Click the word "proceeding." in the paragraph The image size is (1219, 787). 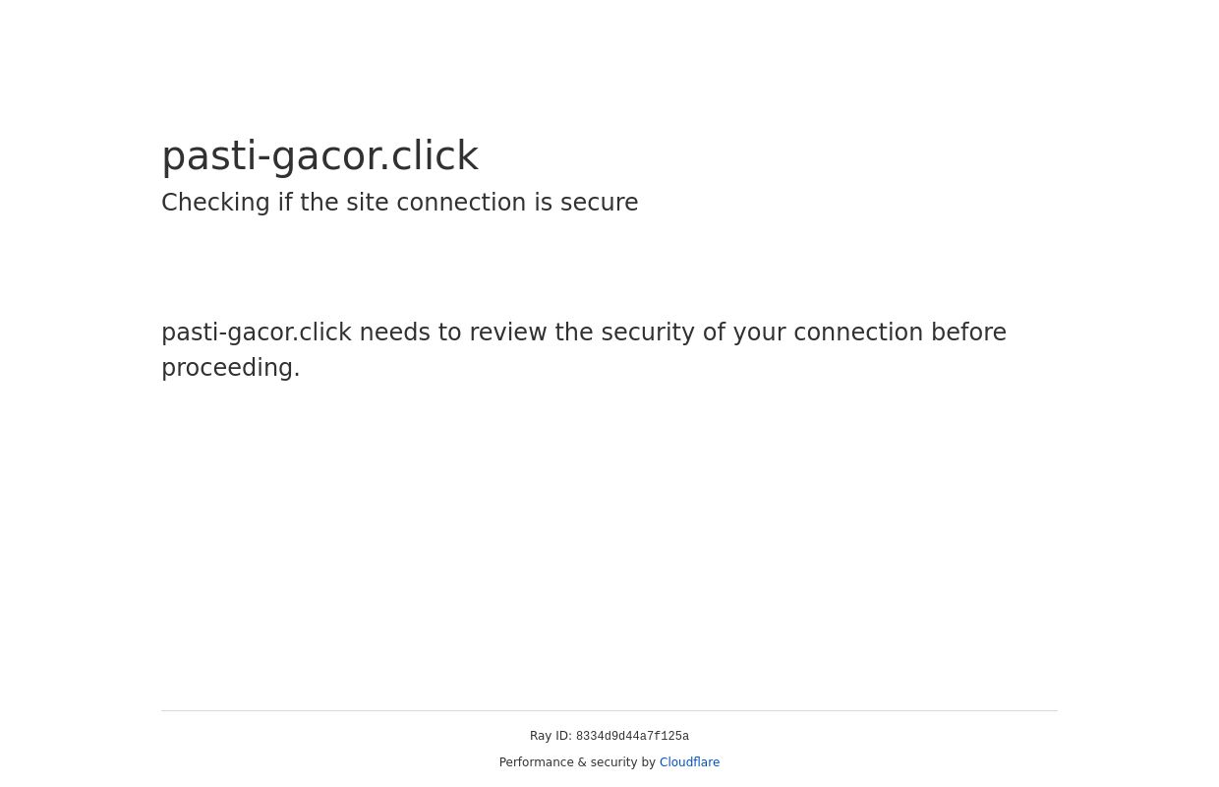[230, 369]
